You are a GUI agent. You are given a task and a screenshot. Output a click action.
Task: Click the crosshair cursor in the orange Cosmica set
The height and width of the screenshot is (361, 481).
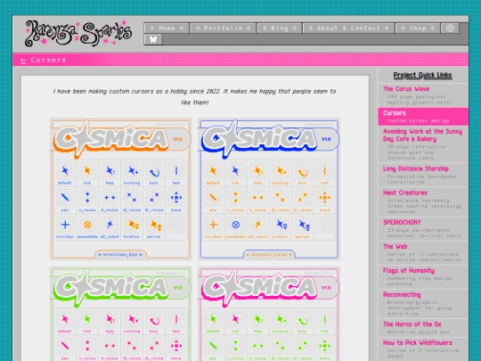(x=65, y=225)
